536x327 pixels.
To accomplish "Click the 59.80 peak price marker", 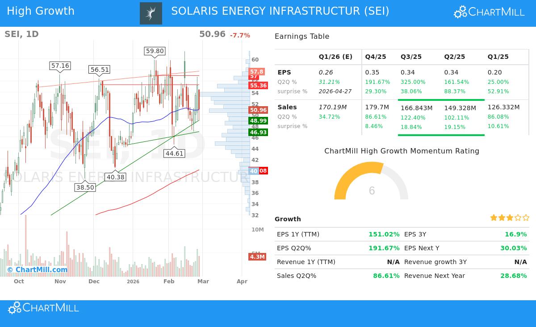I will pos(155,51).
